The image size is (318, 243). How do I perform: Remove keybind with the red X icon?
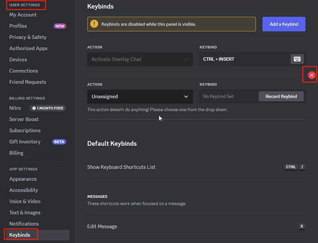(312, 75)
